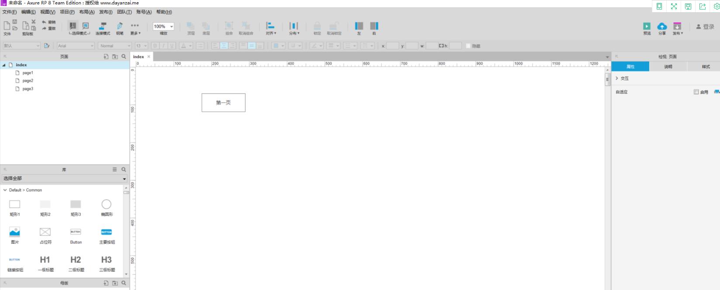720x290 pixels.
Task: Select the 钢笔 pen tool
Action: [120, 27]
